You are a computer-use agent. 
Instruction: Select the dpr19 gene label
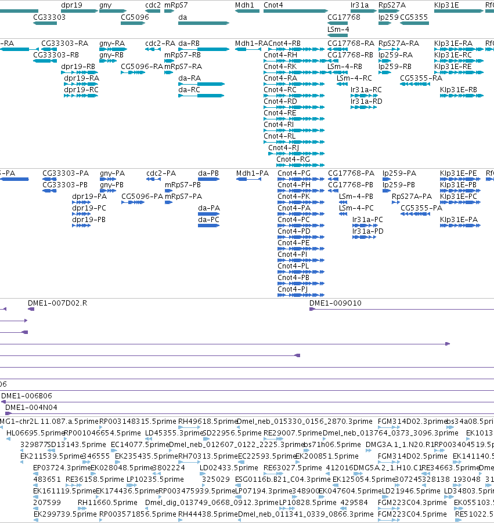pos(71,5)
